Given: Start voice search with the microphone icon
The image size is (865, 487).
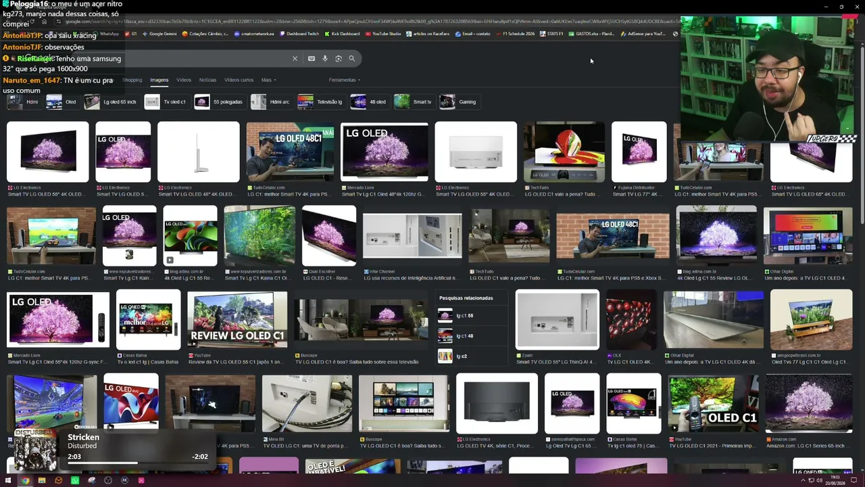Looking at the screenshot, I should [325, 59].
